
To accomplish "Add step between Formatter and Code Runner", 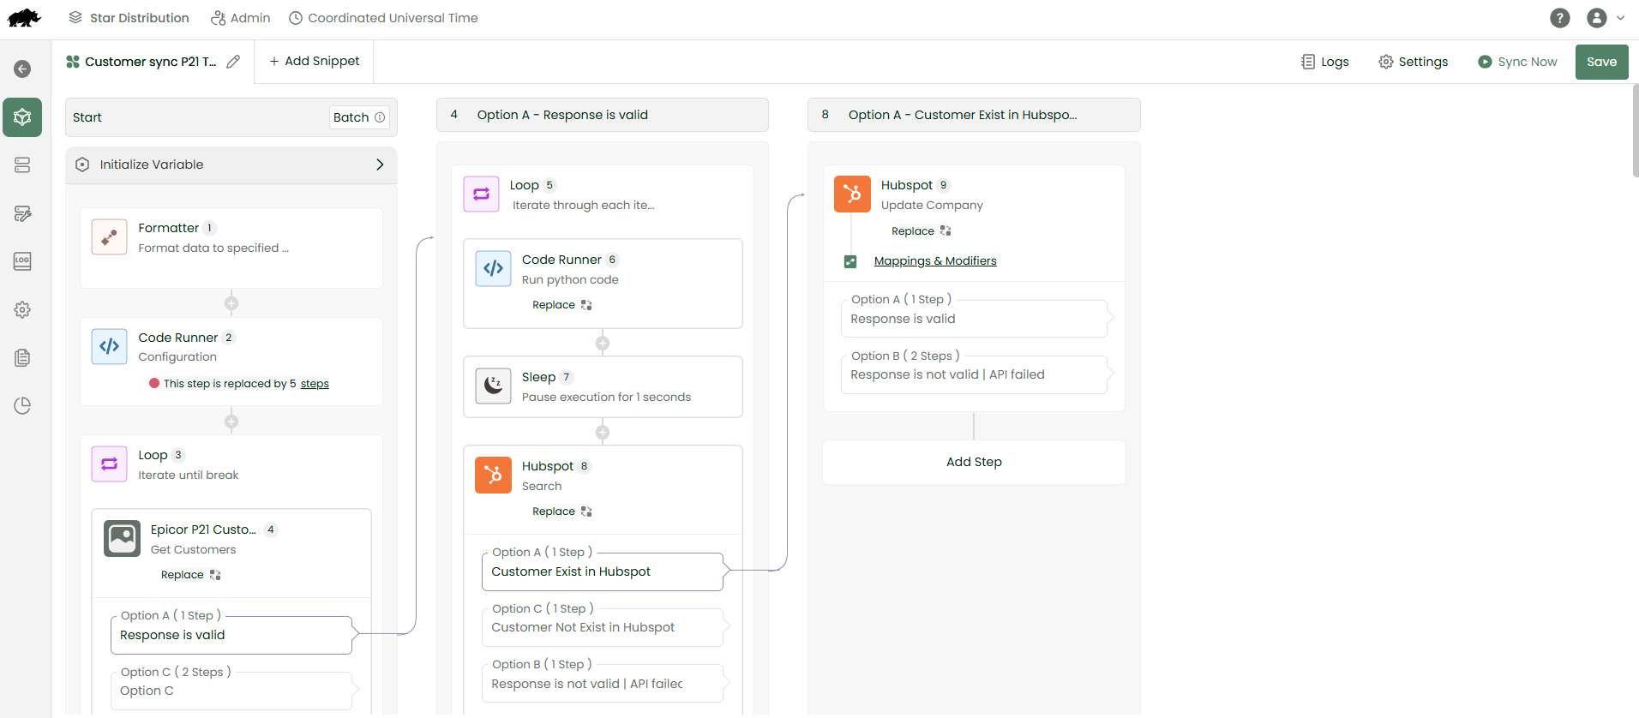I will tap(231, 303).
